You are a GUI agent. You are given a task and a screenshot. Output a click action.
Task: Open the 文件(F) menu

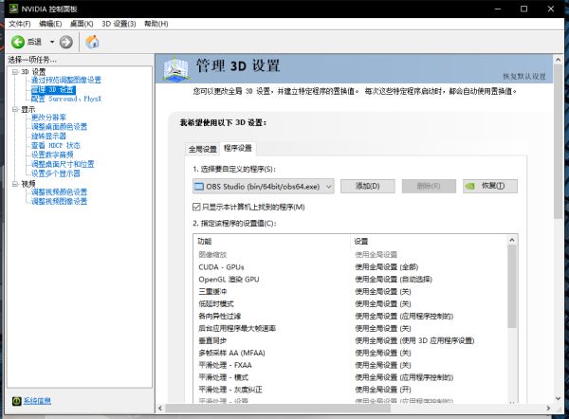pos(20,24)
